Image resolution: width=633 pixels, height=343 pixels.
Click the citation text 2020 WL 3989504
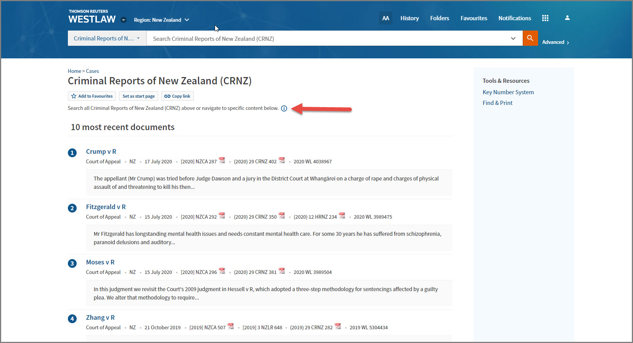[x=313, y=272]
